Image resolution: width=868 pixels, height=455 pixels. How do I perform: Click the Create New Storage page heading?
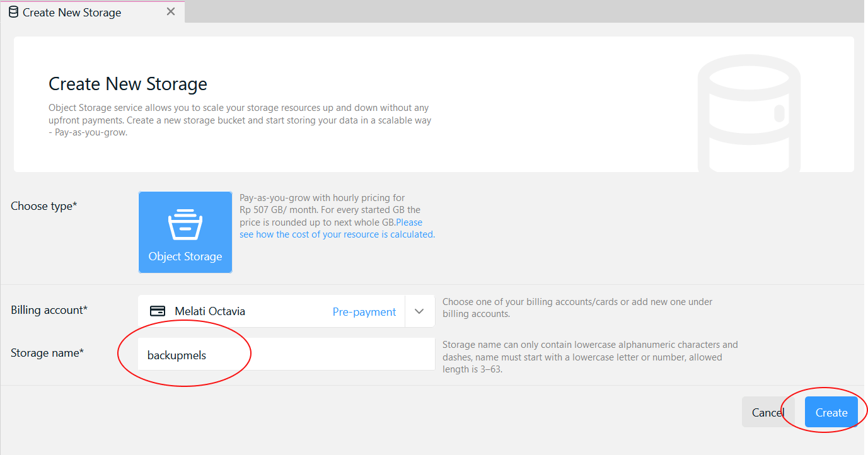128,84
